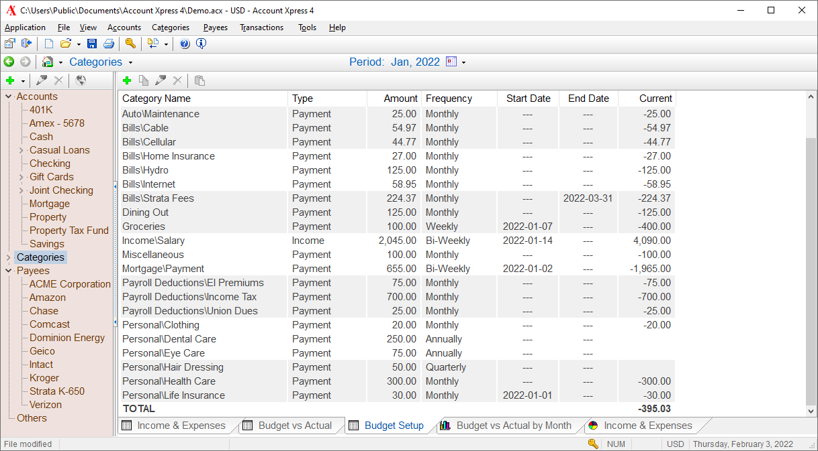Open the dropdown arrow beside the Categories title
818x451 pixels.
pos(130,62)
